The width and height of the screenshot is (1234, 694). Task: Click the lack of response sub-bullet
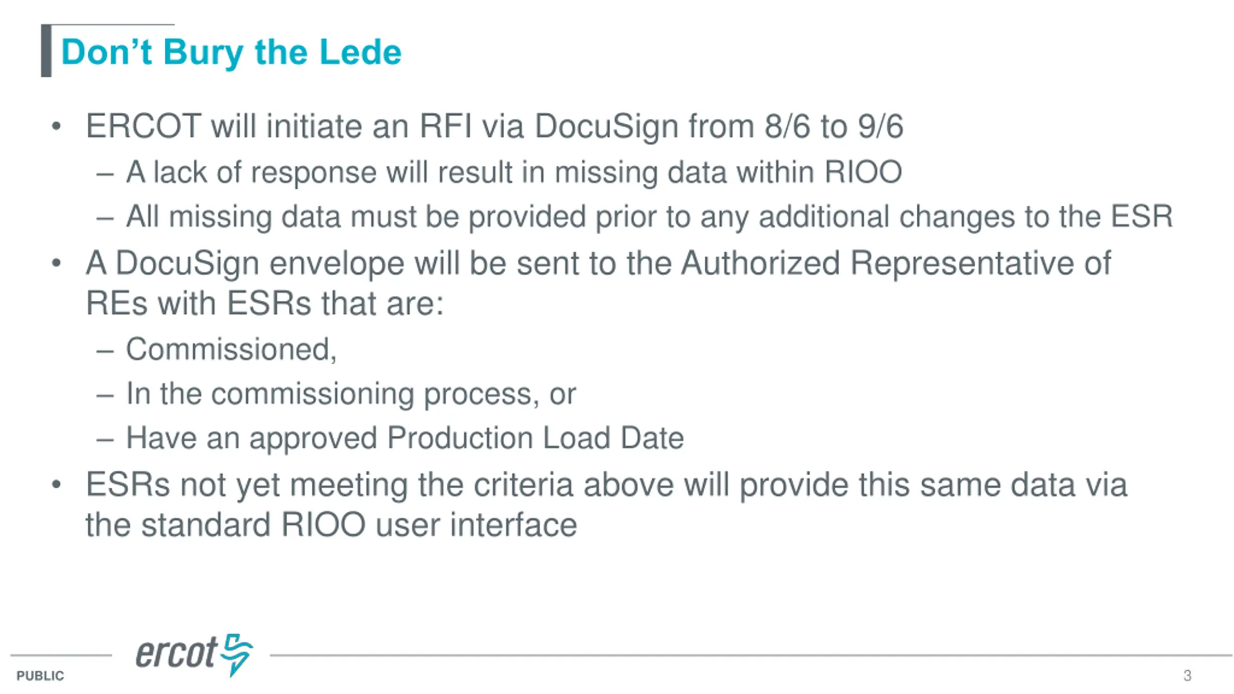514,172
